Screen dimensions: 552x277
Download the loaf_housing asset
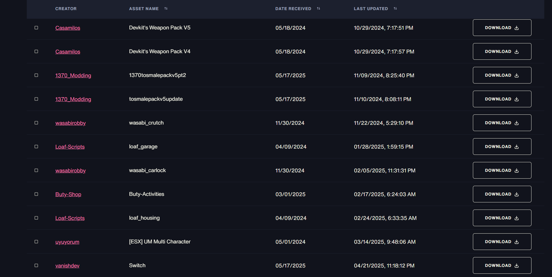click(502, 218)
